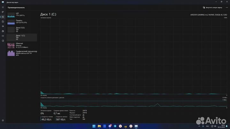This screenshot has height=129, width=230.
Task: Open the Services page icon
Action: click(3, 40)
